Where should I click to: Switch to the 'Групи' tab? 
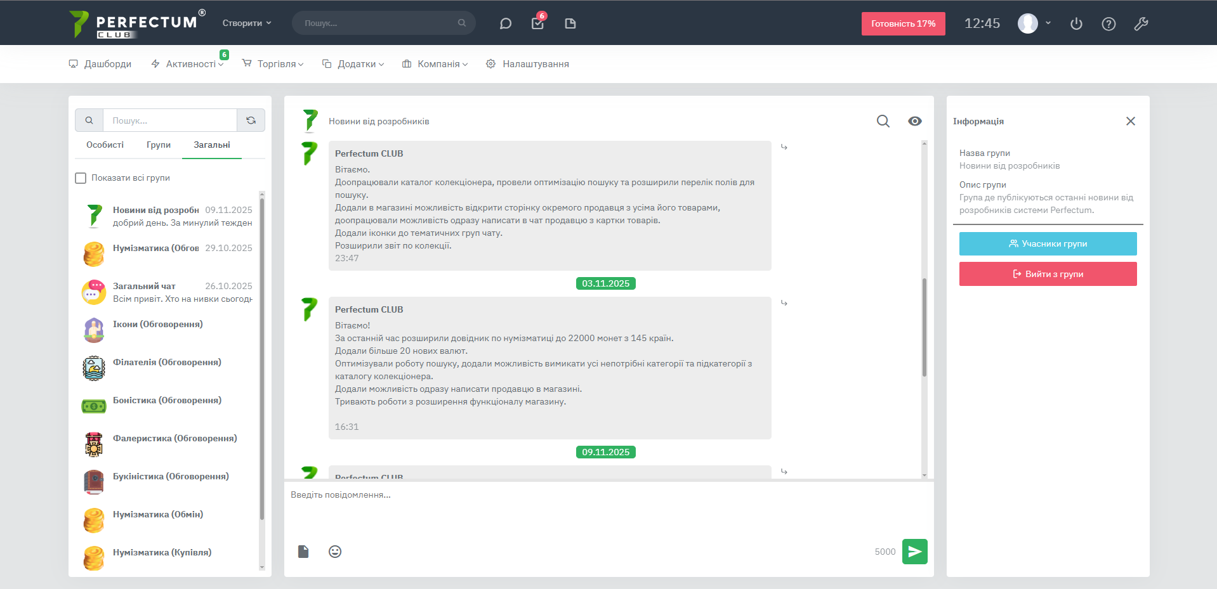tap(159, 145)
